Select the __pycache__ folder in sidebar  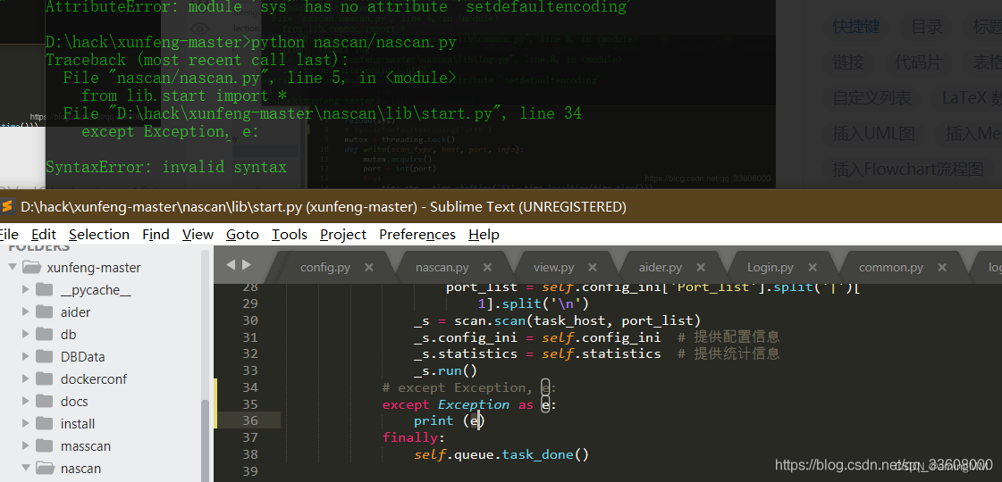(x=96, y=290)
